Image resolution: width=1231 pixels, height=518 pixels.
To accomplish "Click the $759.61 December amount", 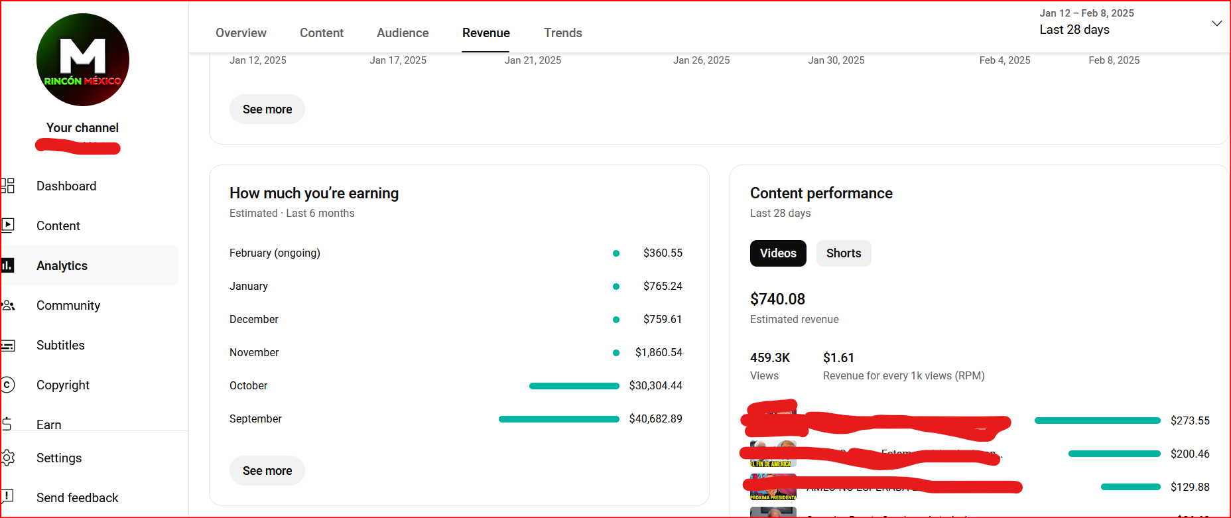I will click(663, 320).
